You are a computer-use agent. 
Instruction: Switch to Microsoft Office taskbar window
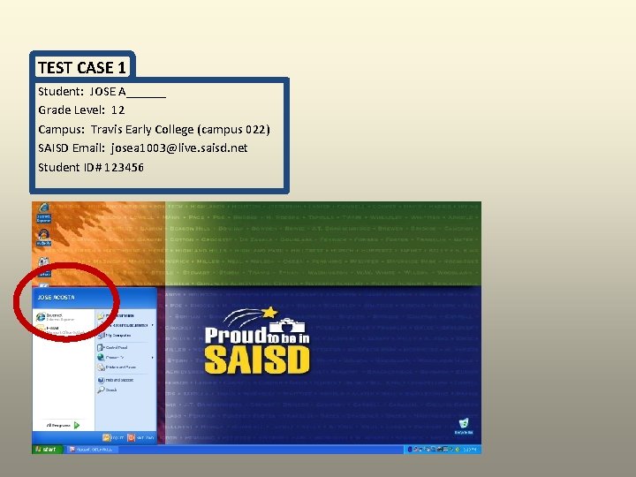click(x=92, y=450)
